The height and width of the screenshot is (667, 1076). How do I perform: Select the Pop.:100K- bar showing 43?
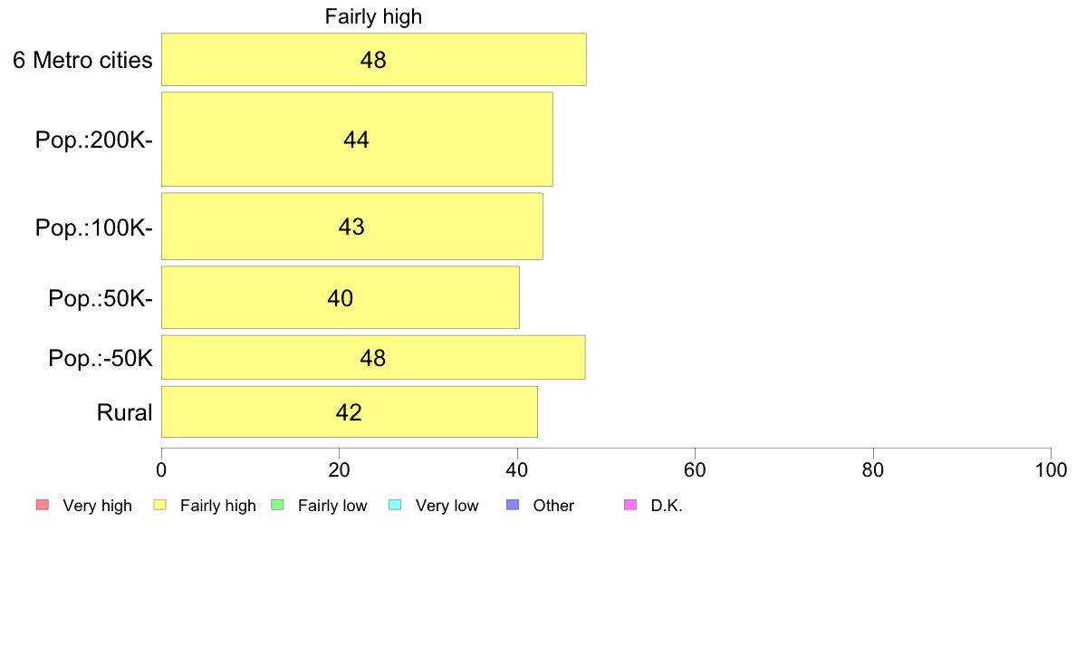pos(352,227)
